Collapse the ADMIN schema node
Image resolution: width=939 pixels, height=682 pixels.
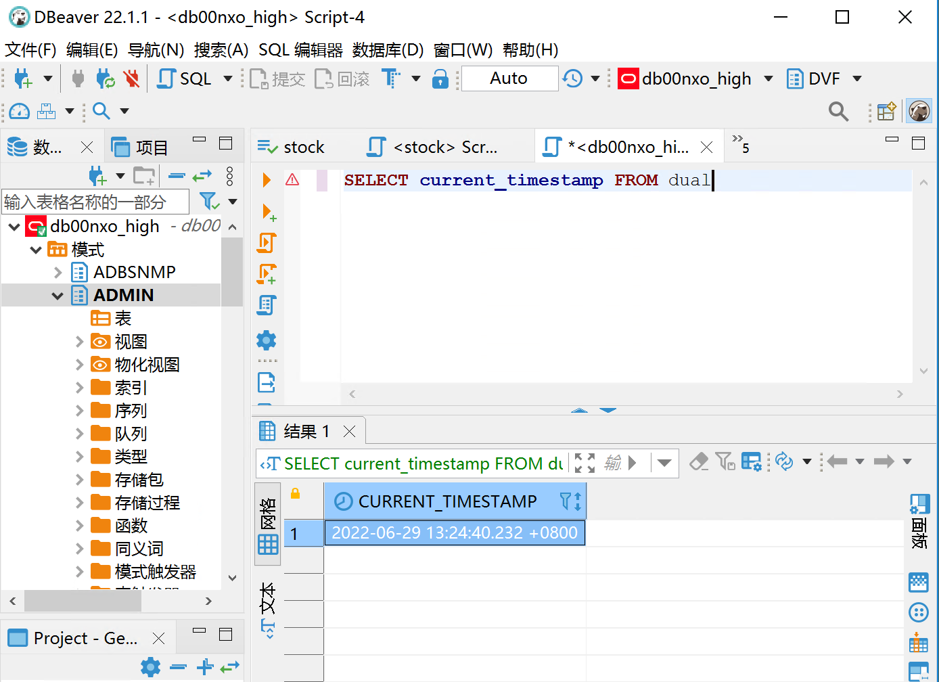tap(58, 296)
